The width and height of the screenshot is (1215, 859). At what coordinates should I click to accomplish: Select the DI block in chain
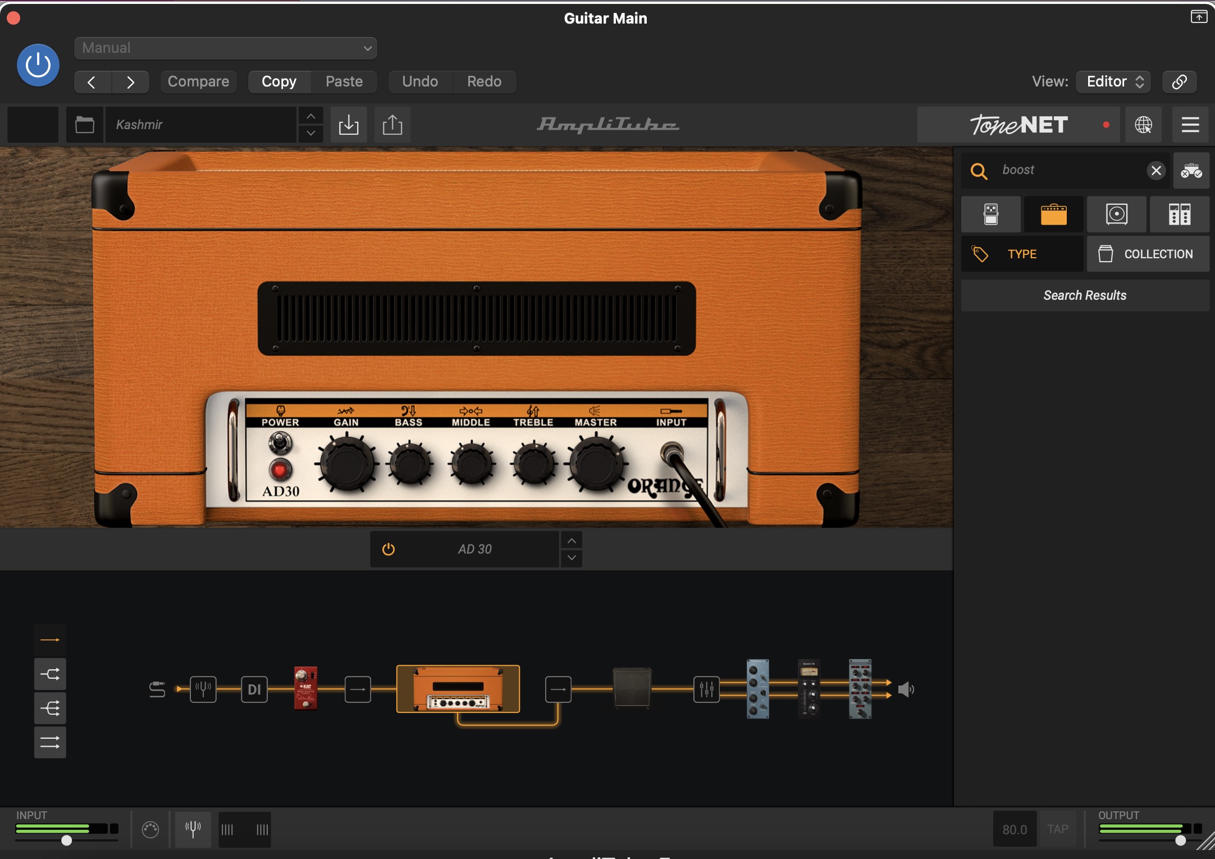254,689
